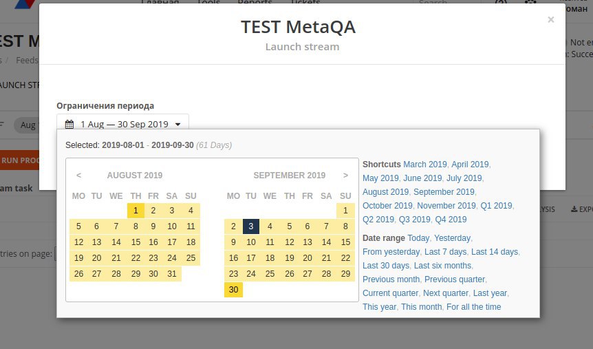Choose the March 2019 shortcut
The image size is (593, 349).
click(x=424, y=165)
